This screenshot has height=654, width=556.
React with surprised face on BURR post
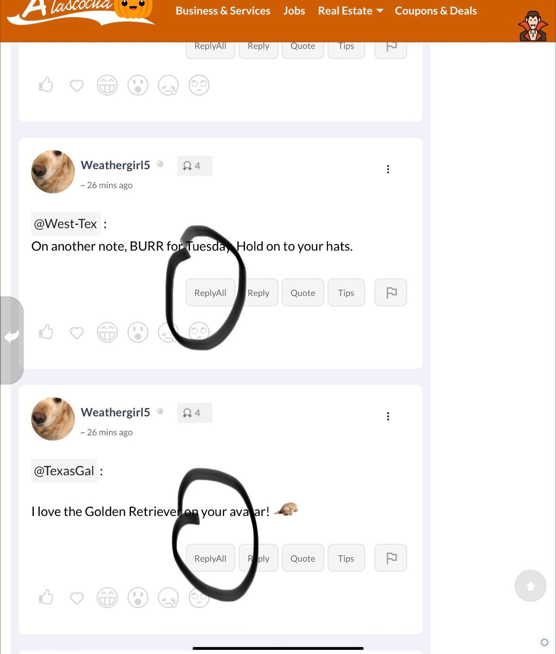138,332
